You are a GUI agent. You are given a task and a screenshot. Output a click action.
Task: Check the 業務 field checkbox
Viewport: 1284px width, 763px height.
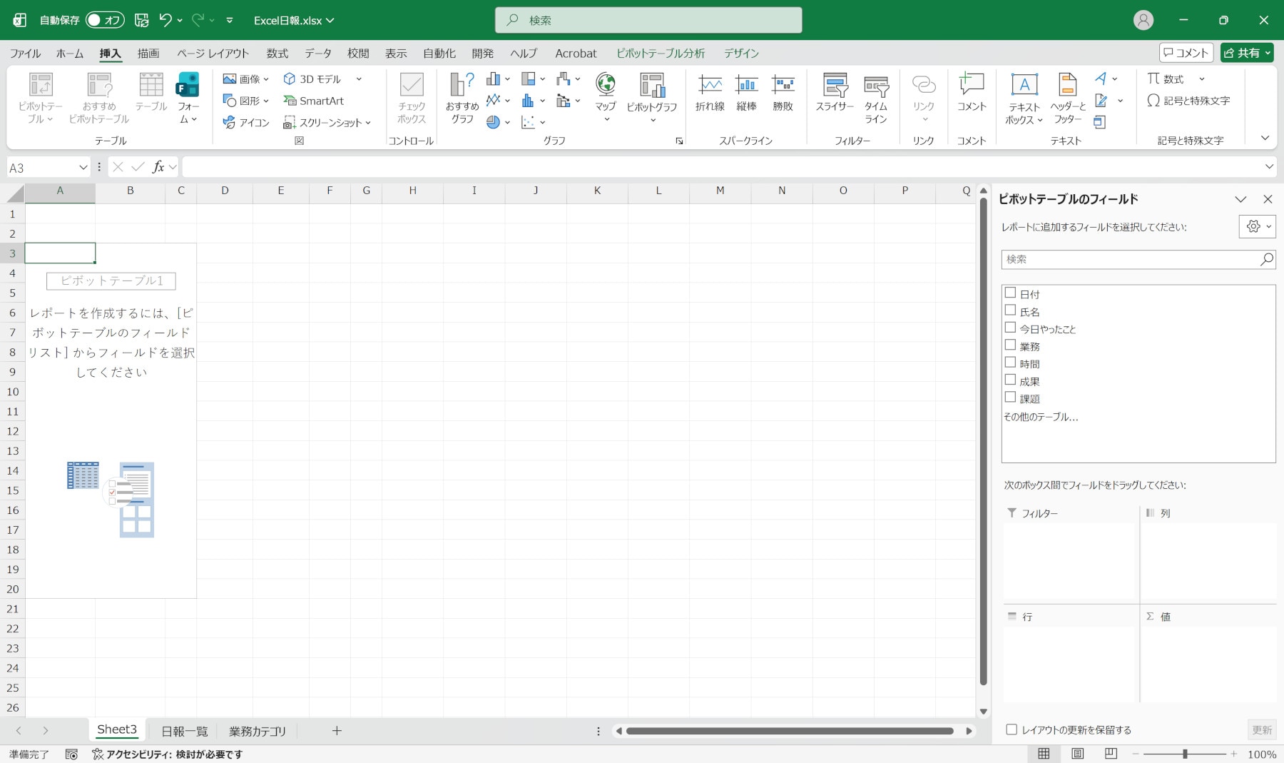coord(1010,345)
